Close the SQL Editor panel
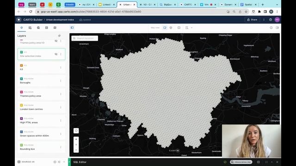Screen dimensions: 296x166 (x=277, y=162)
